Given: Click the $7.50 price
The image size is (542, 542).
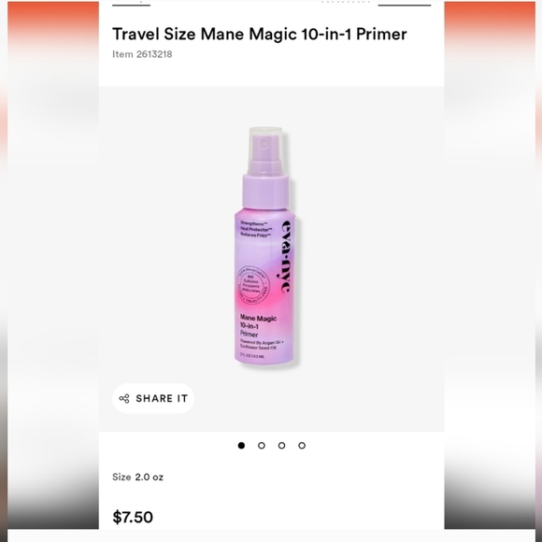Looking at the screenshot, I should tap(133, 517).
